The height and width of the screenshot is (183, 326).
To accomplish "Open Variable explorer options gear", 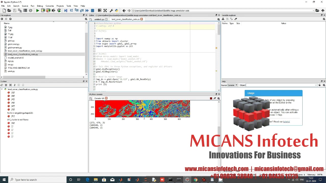I will pyautogui.click(x=324, y=19).
